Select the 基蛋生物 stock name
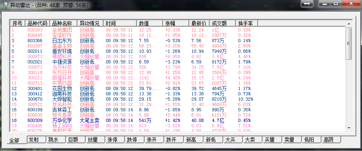 pyautogui.click(x=62, y=46)
